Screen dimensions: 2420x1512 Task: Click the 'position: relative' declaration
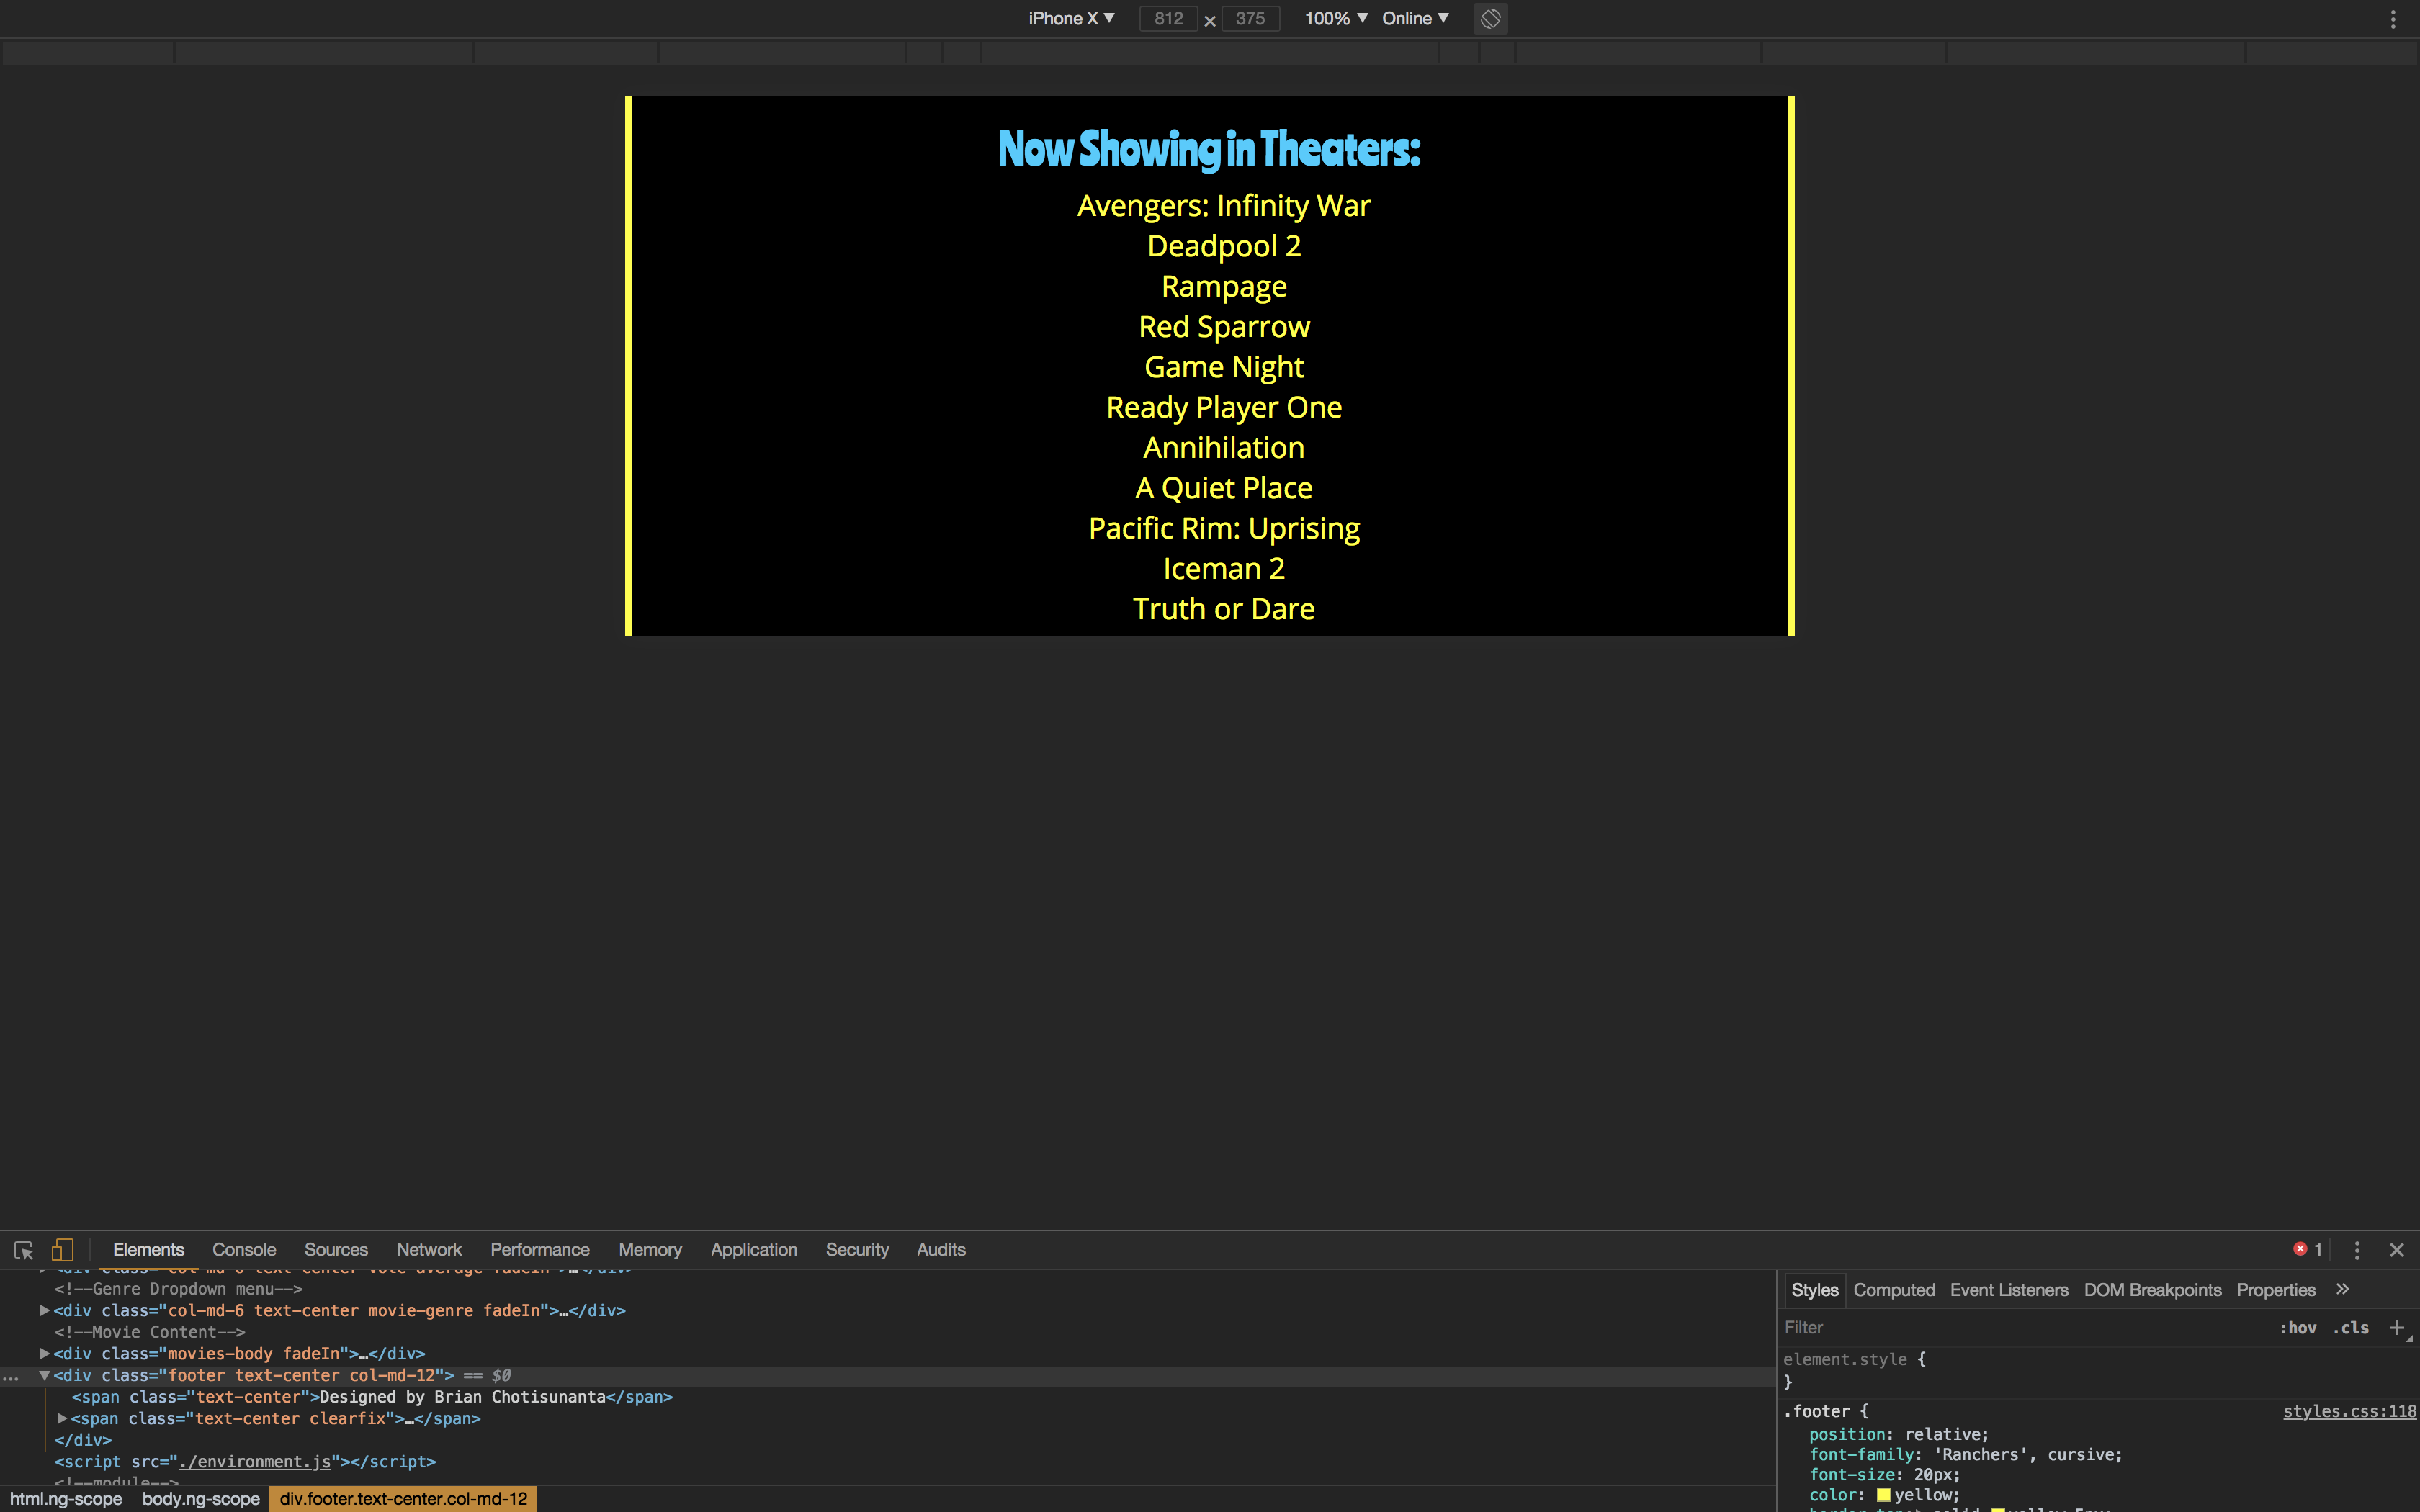[1898, 1434]
